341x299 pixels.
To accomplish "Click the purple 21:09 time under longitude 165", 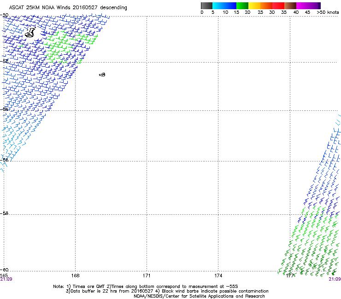I will click(6, 279).
